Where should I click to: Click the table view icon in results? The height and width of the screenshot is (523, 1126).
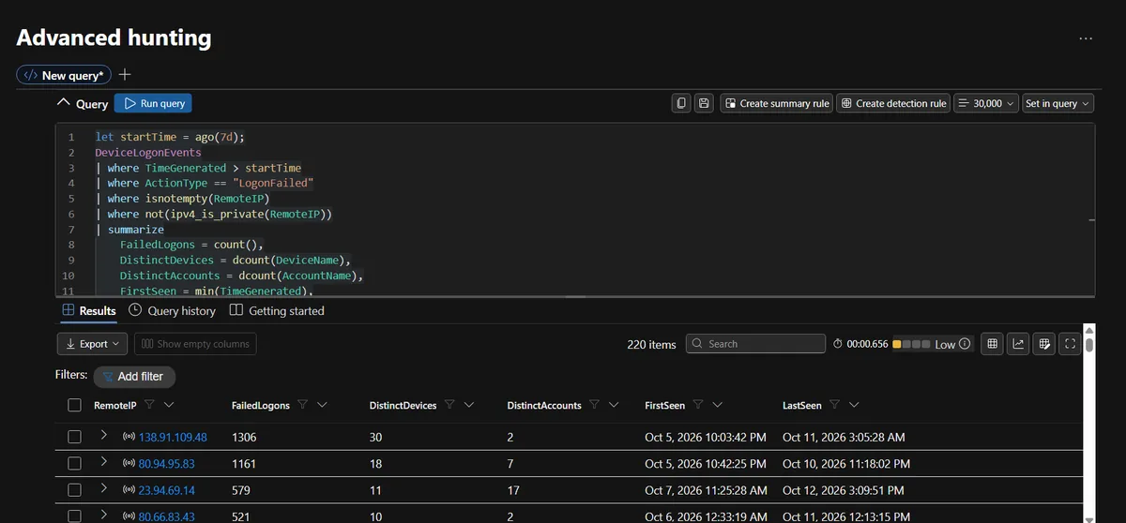[992, 344]
